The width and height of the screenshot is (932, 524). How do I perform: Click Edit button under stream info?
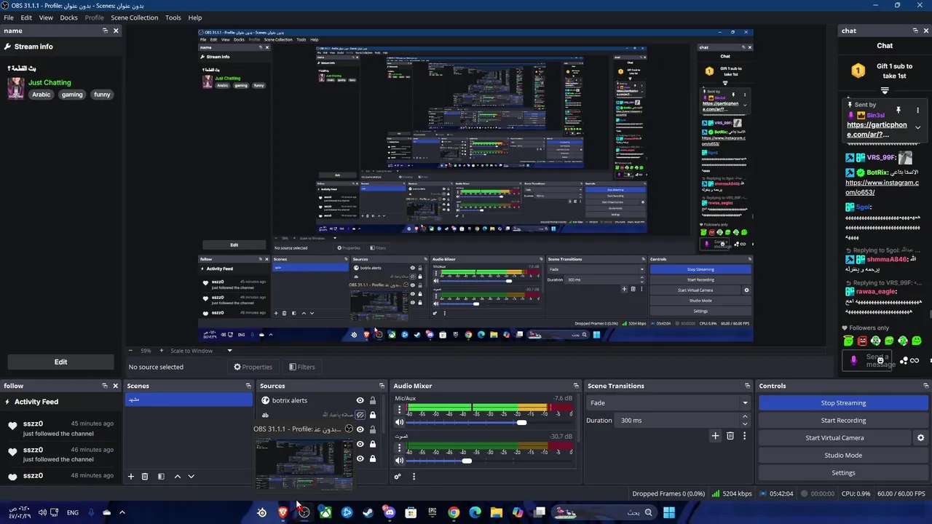[60, 362]
